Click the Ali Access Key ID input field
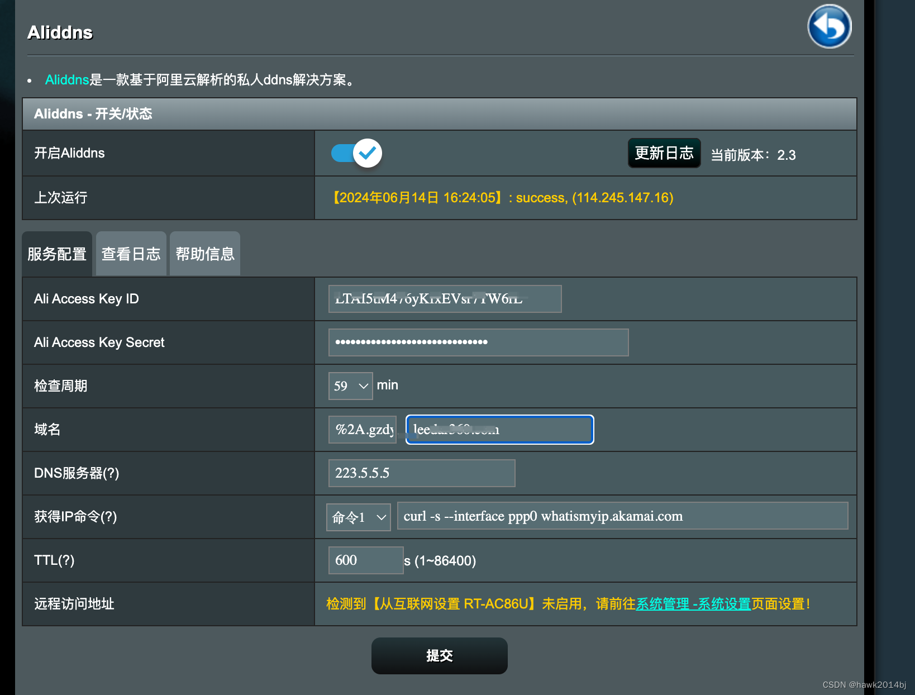Screen dimensions: 915x695 click(444, 299)
